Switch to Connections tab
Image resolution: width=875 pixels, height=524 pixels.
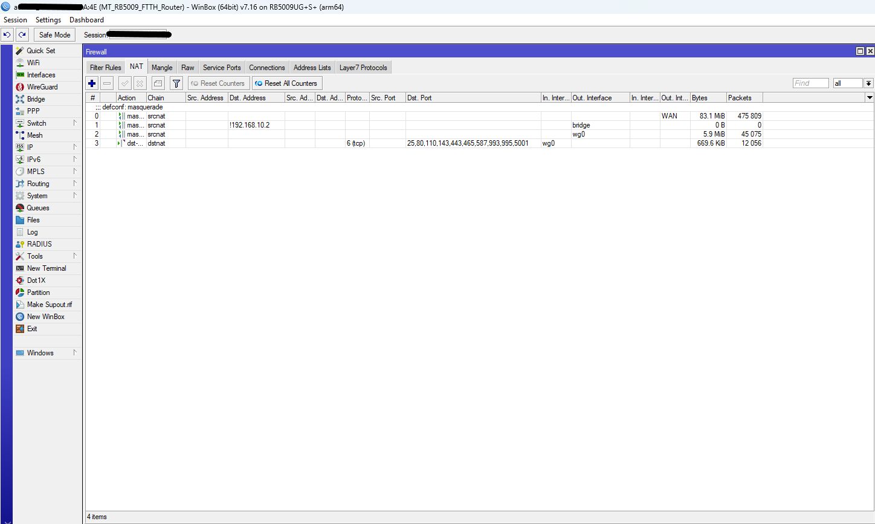267,68
